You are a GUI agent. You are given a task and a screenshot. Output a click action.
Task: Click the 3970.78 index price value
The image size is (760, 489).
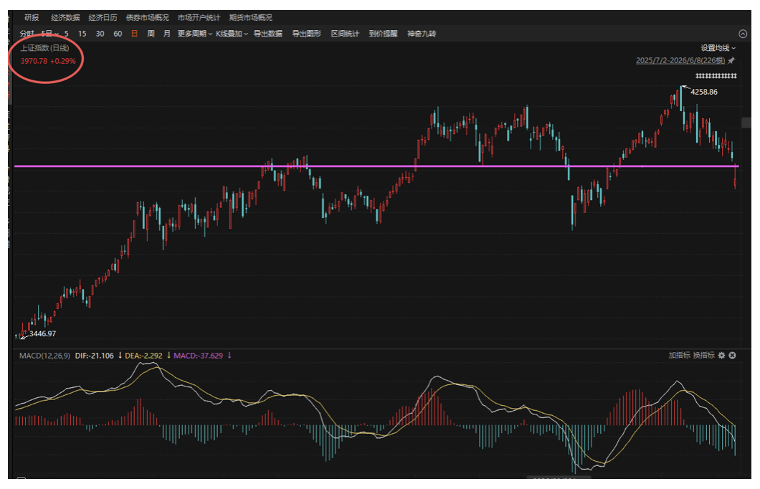[34, 61]
